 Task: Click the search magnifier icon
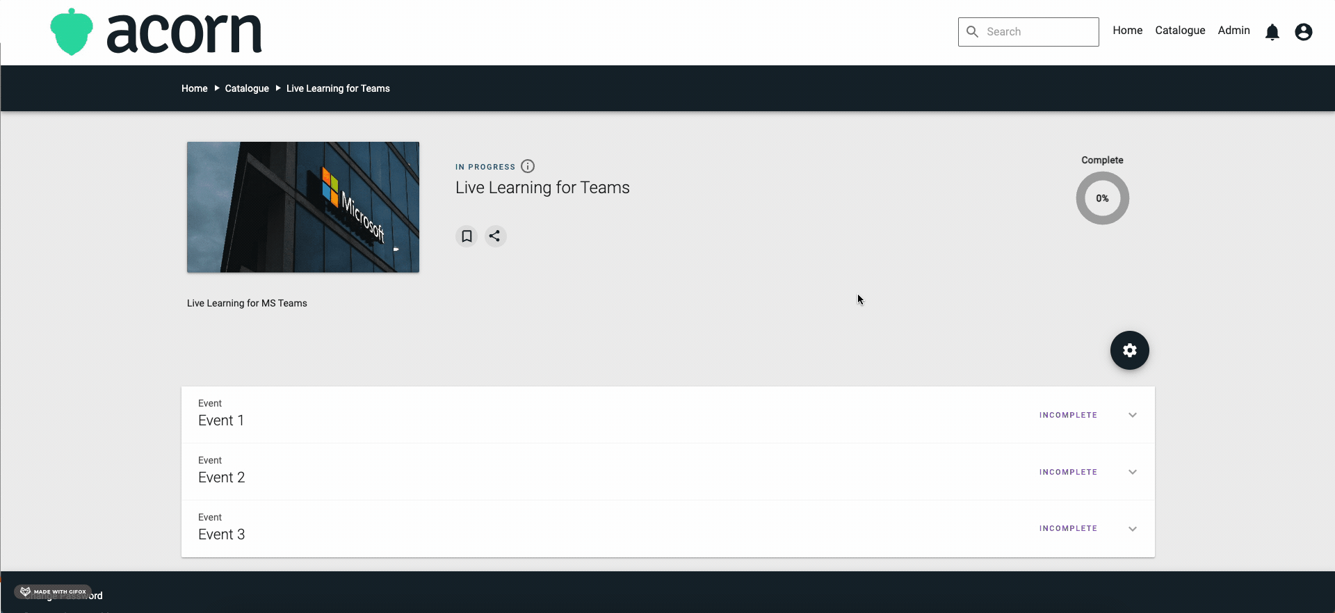coord(973,32)
